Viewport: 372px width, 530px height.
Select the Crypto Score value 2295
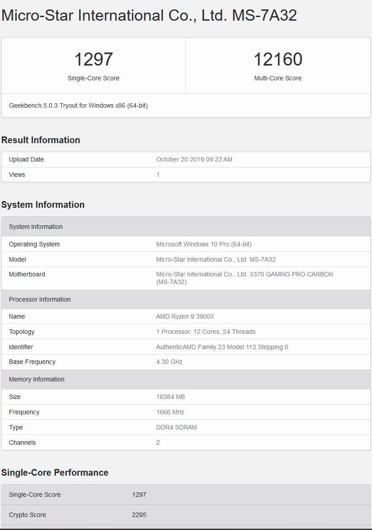139,515
